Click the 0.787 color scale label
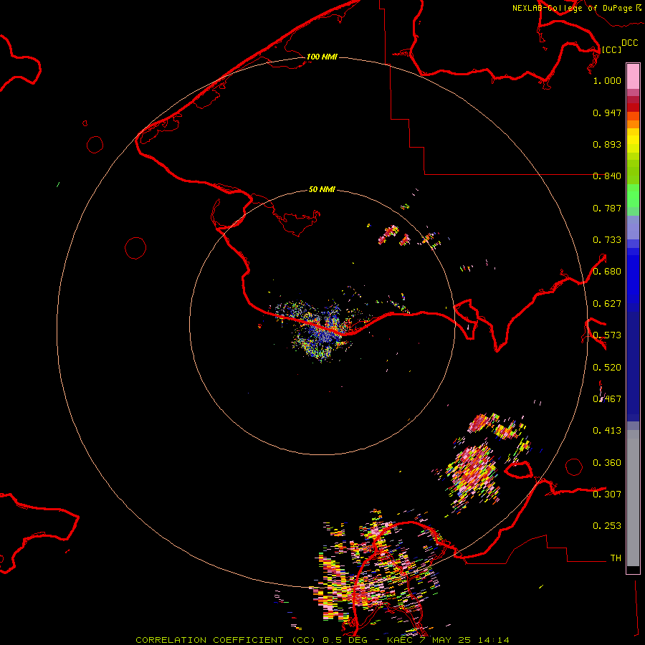The image size is (645, 645). pyautogui.click(x=607, y=208)
